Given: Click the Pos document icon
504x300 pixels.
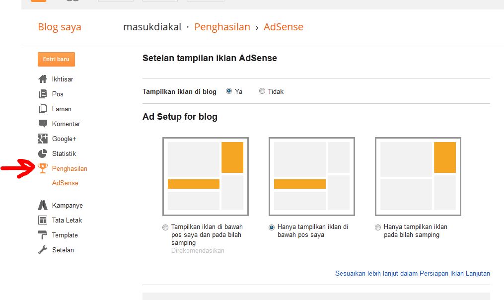Looking at the screenshot, I should [x=43, y=94].
